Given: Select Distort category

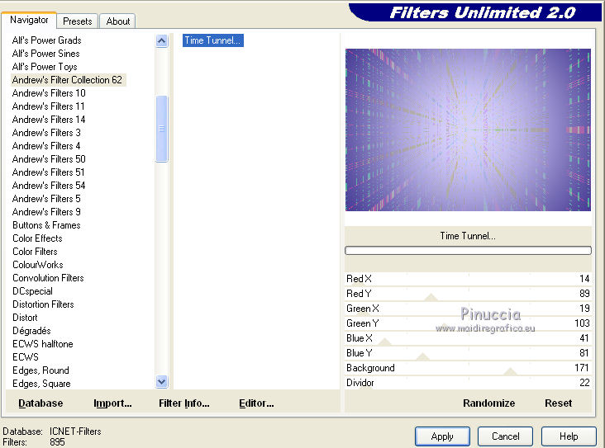Looking at the screenshot, I should 25,318.
